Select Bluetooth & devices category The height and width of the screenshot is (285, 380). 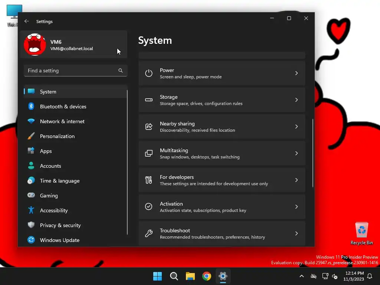tap(75, 107)
